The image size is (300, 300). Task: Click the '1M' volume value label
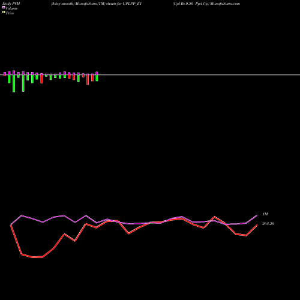point(265,214)
